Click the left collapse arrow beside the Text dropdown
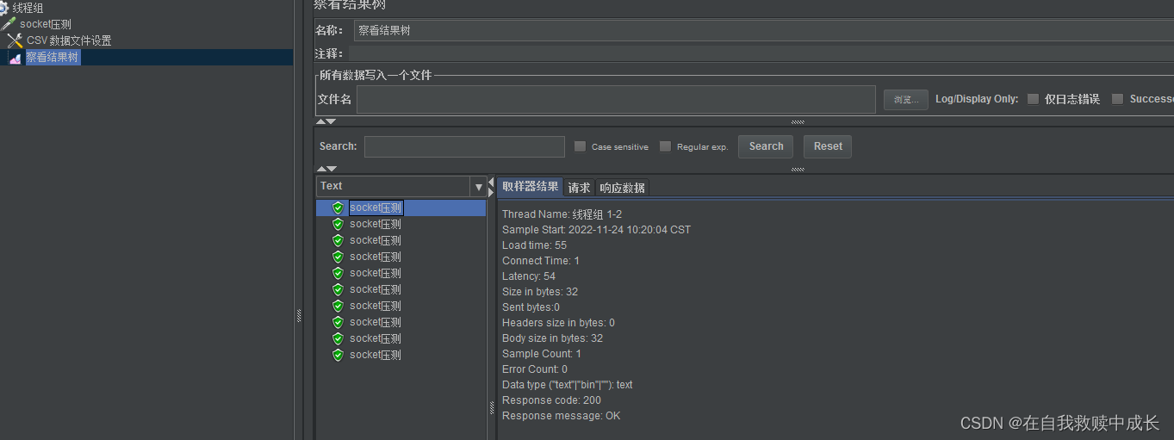This screenshot has width=1174, height=440. tap(492, 182)
